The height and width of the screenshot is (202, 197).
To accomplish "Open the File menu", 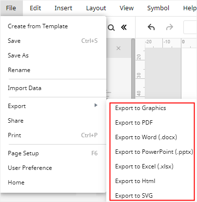I will 11,8.
